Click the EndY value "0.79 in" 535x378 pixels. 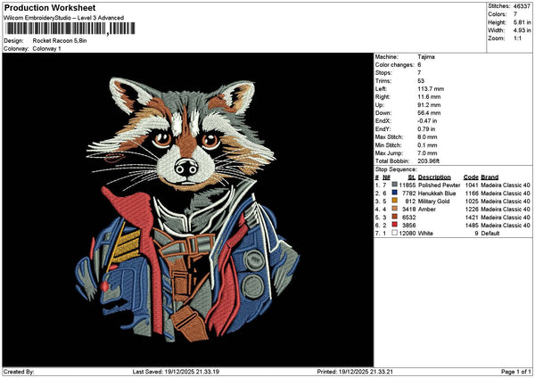(x=426, y=129)
